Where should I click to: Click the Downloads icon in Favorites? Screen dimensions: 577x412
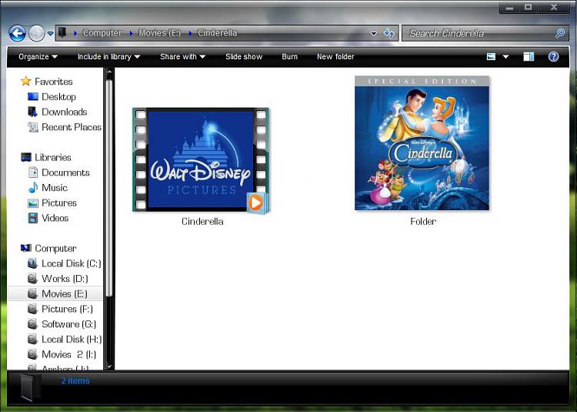tap(32, 112)
